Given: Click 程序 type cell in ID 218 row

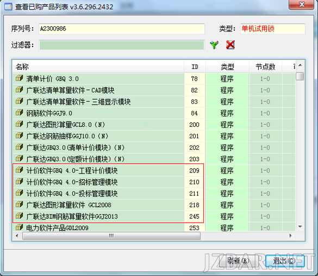Looking at the screenshot, I should click(227, 205).
